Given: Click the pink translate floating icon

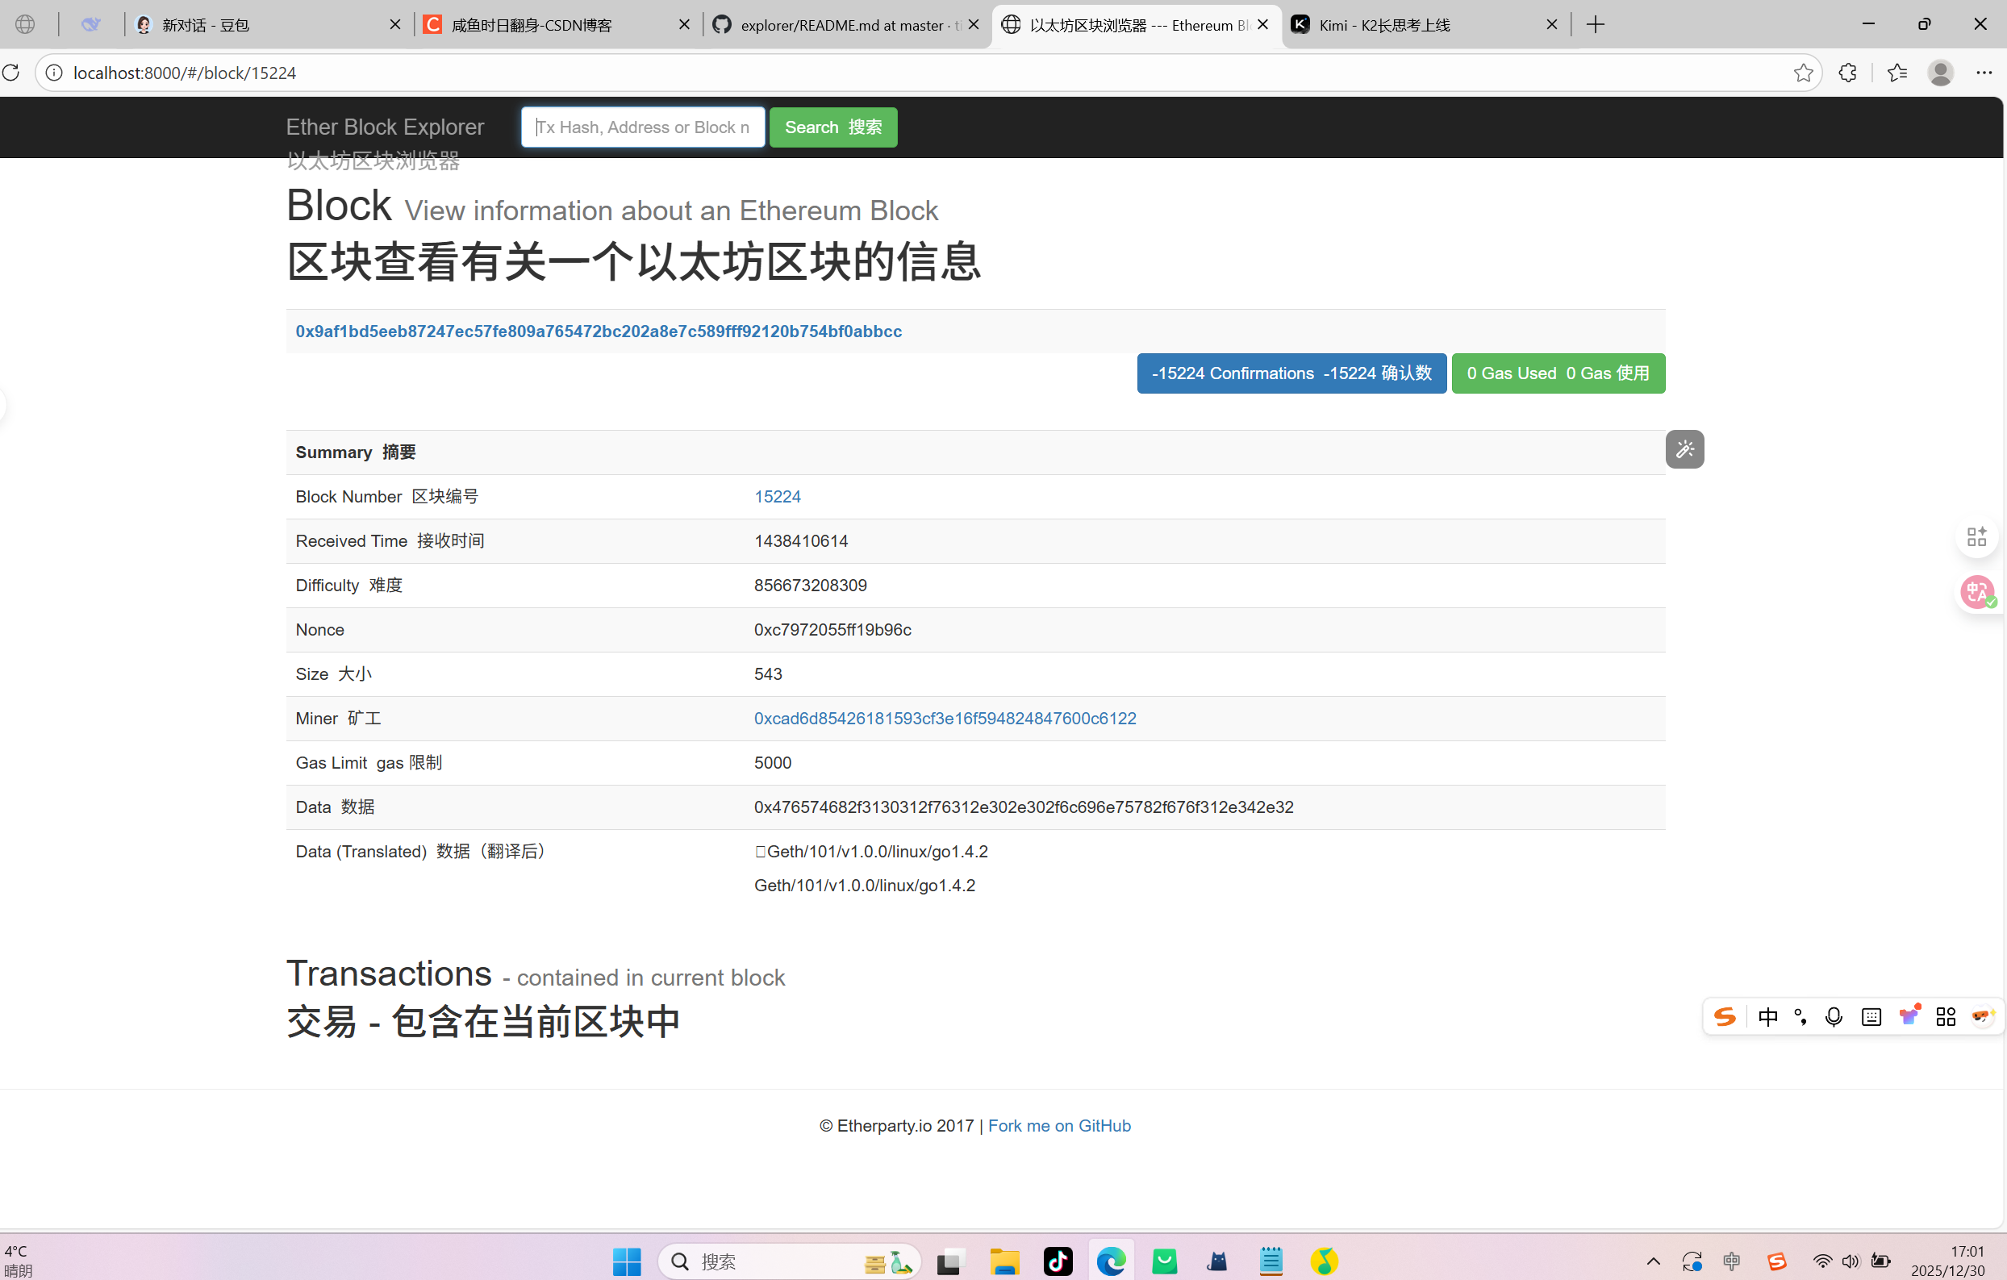Looking at the screenshot, I should coord(1977,592).
